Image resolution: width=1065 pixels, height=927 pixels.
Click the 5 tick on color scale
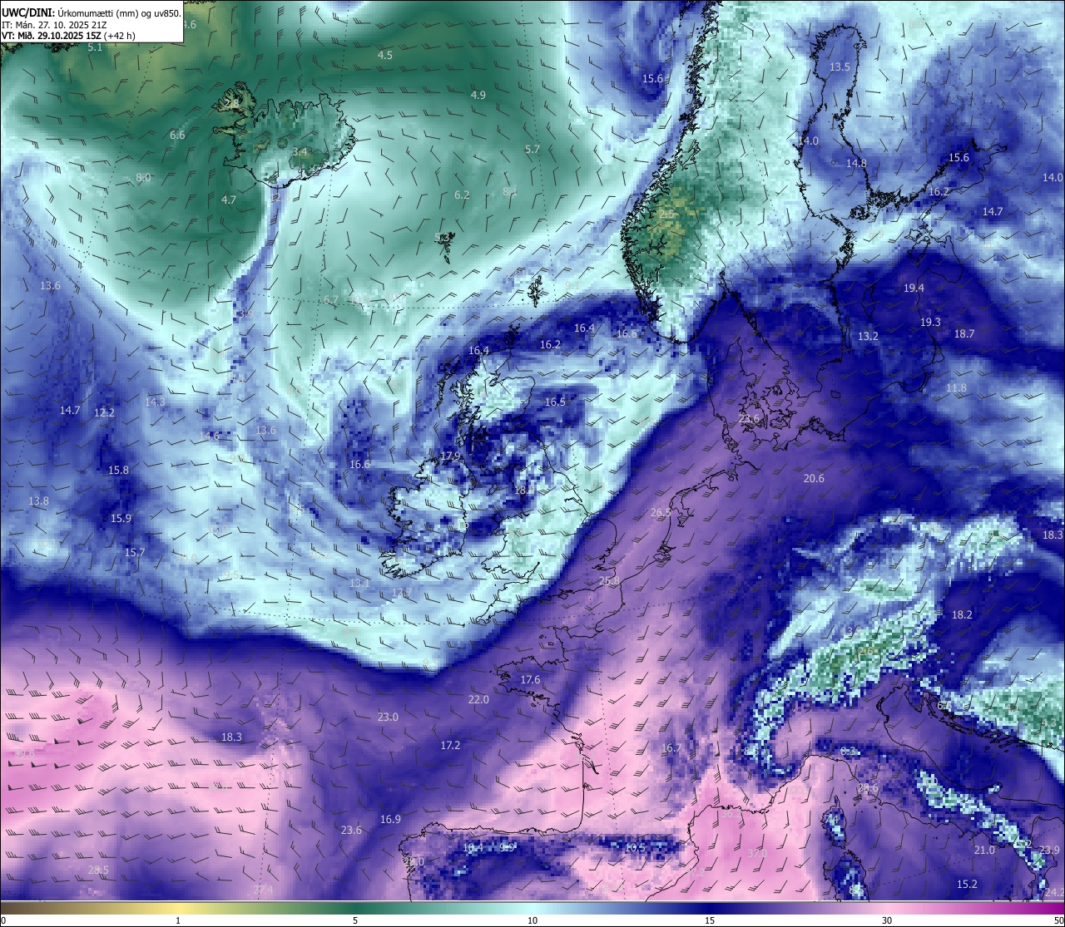[x=355, y=920]
